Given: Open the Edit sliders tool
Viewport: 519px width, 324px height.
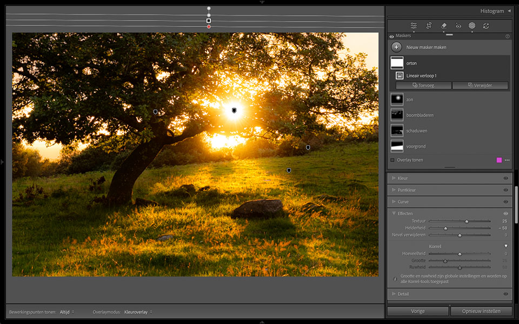Looking at the screenshot, I should click(x=414, y=26).
